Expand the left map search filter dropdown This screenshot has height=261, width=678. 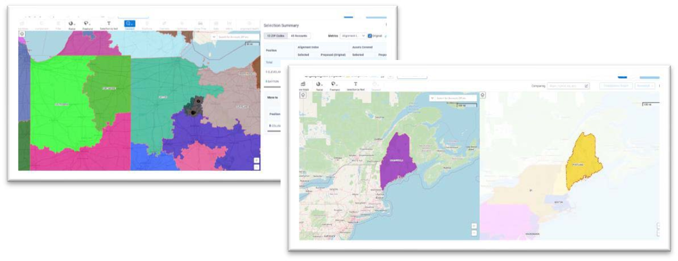214,37
